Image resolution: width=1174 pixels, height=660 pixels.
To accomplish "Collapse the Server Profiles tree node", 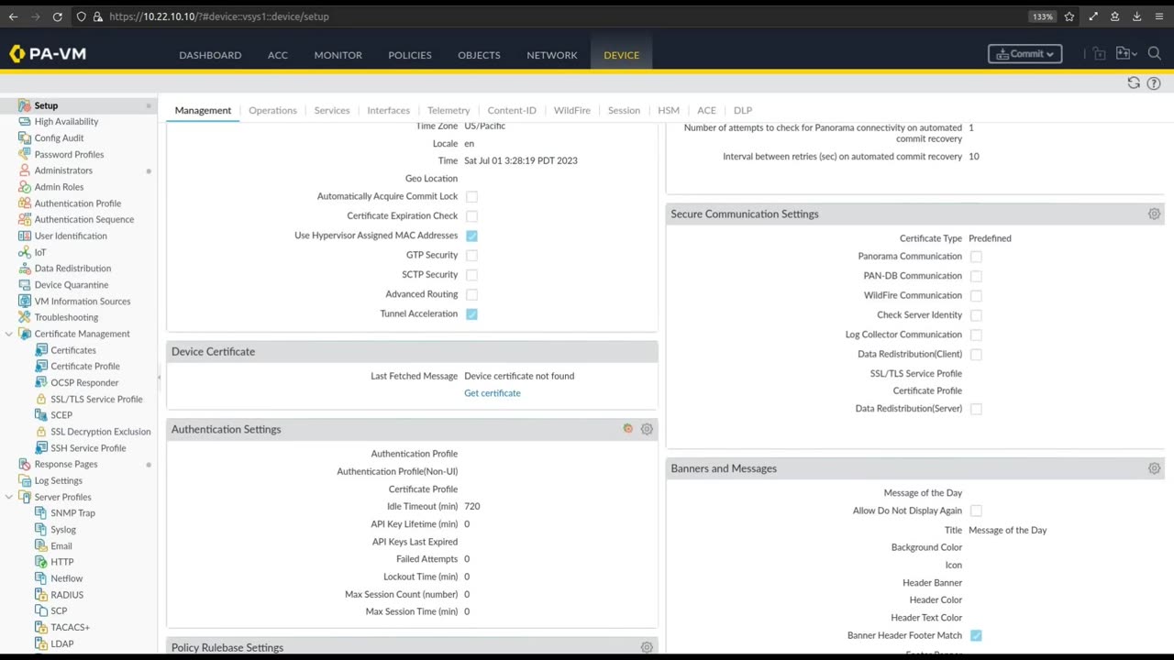I will [x=9, y=497].
